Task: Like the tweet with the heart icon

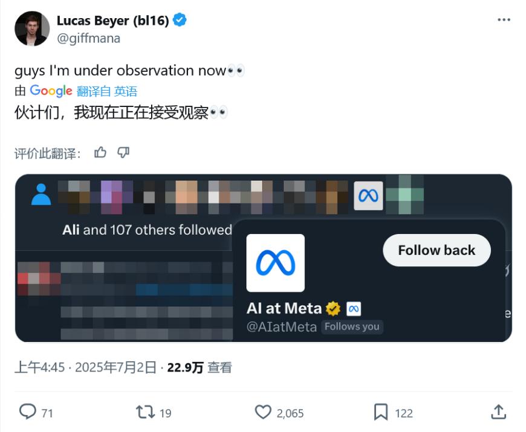Action: pos(263,412)
